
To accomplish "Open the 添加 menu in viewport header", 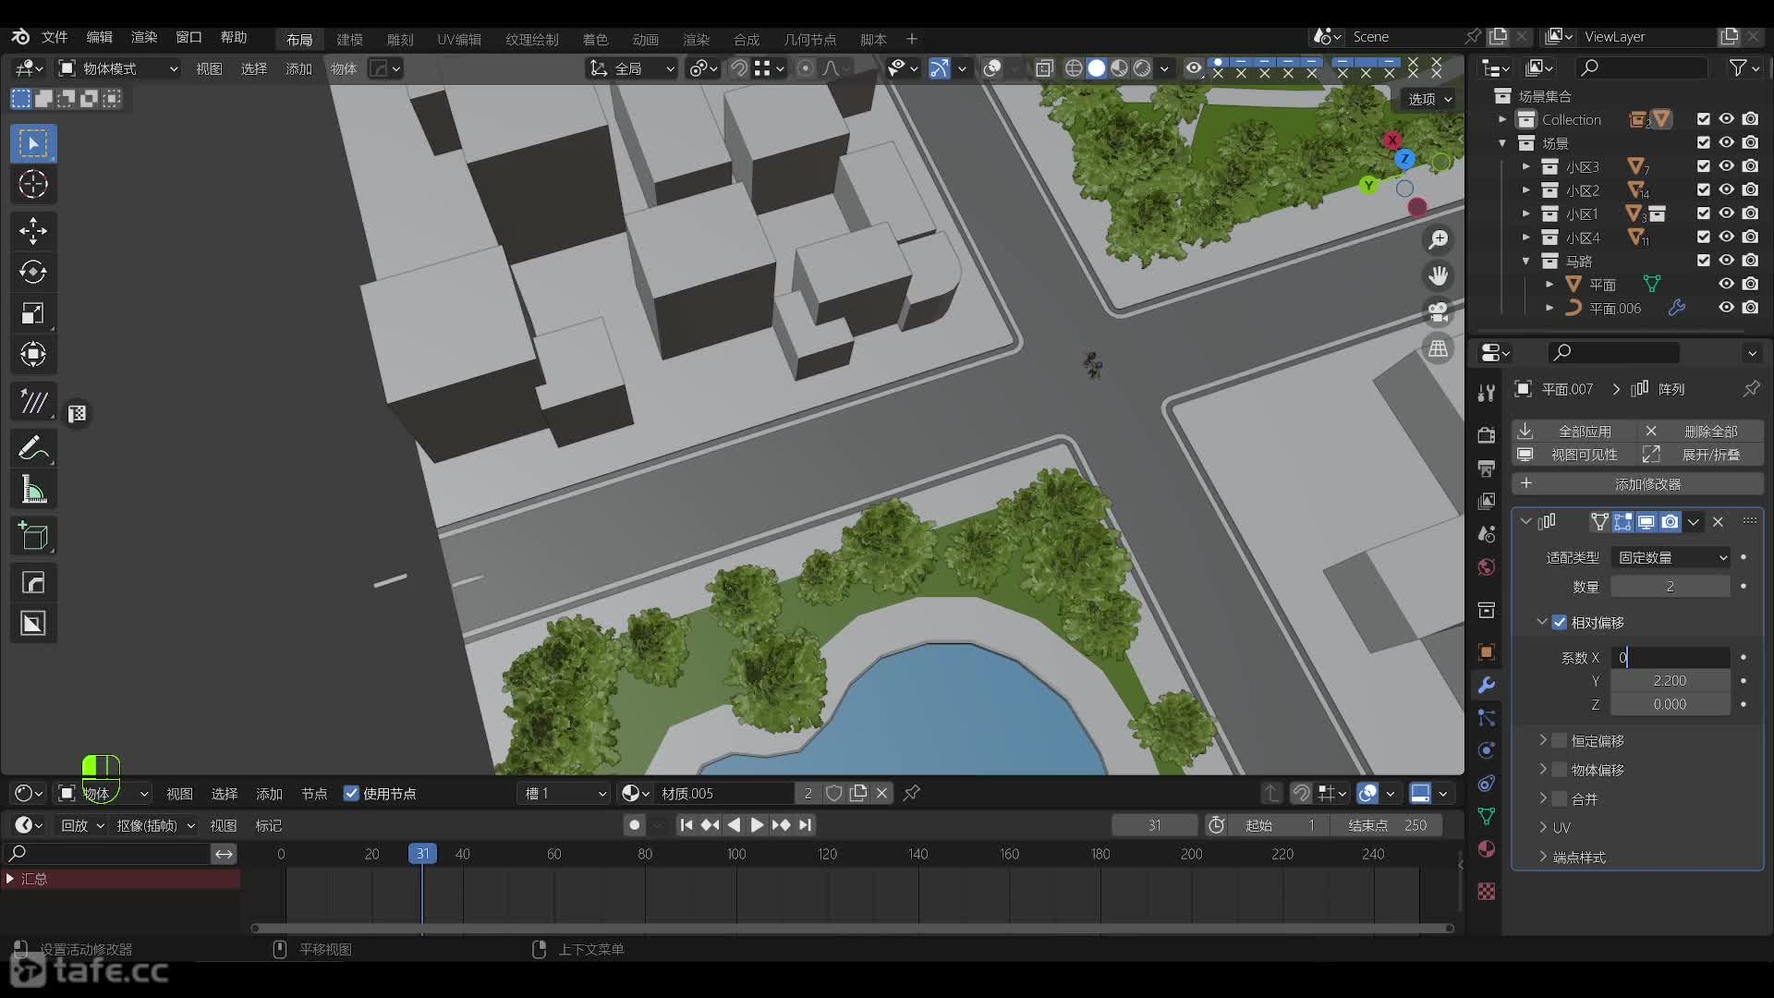I will pyautogui.click(x=298, y=68).
